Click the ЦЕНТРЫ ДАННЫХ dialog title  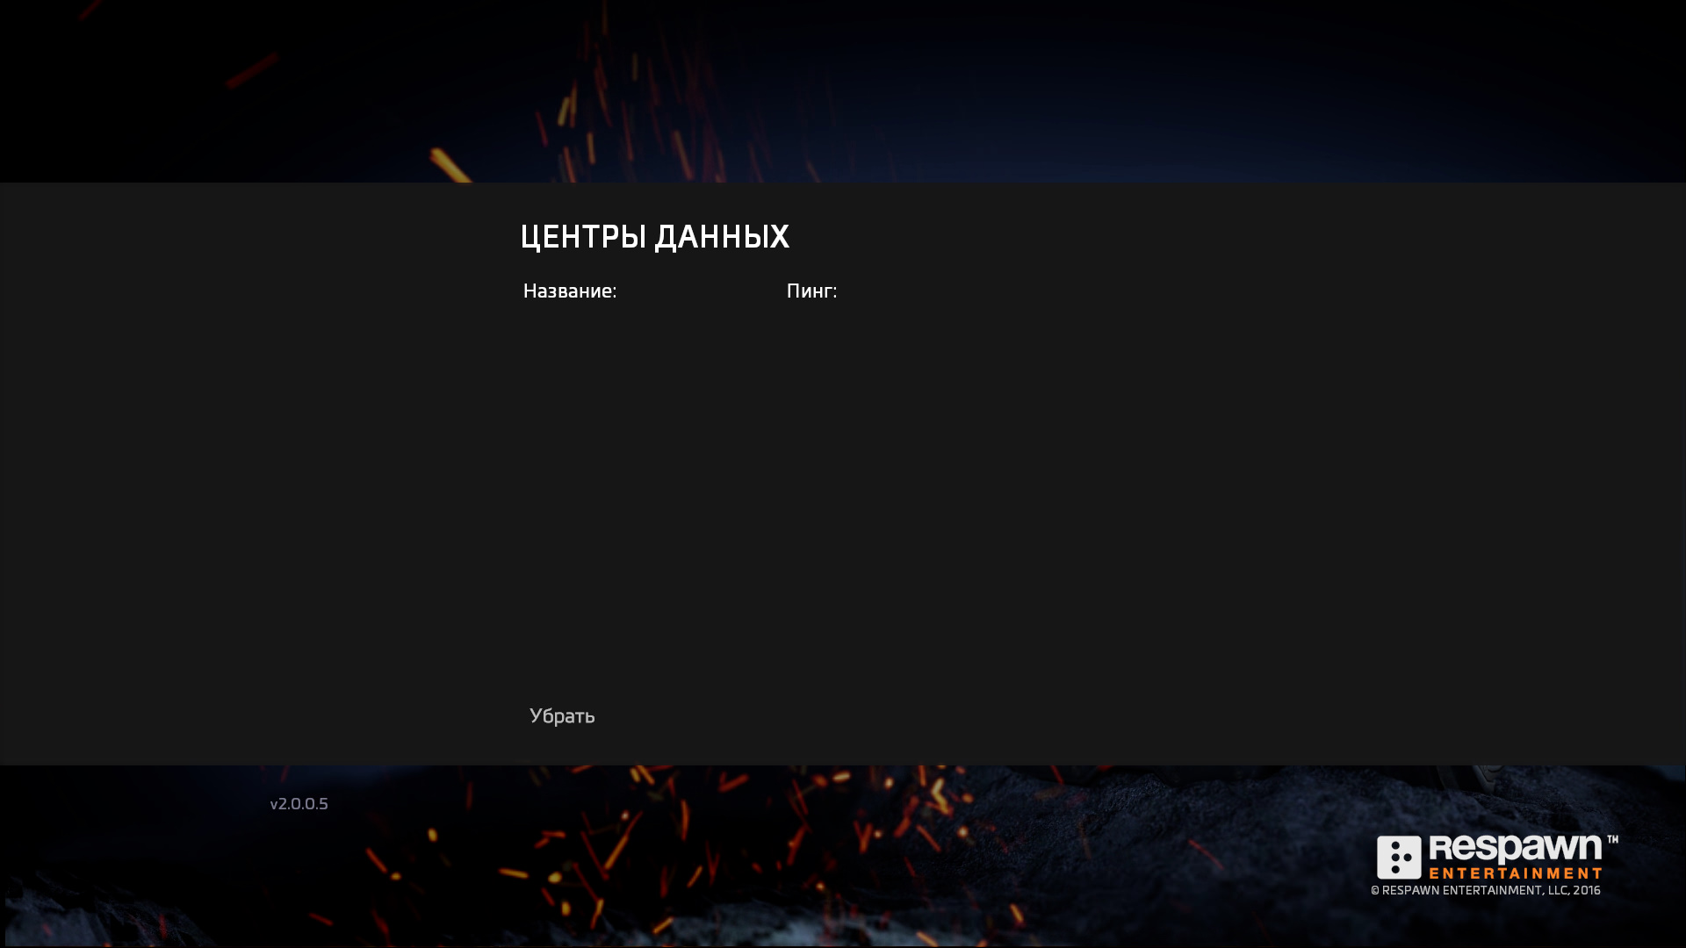(x=654, y=237)
